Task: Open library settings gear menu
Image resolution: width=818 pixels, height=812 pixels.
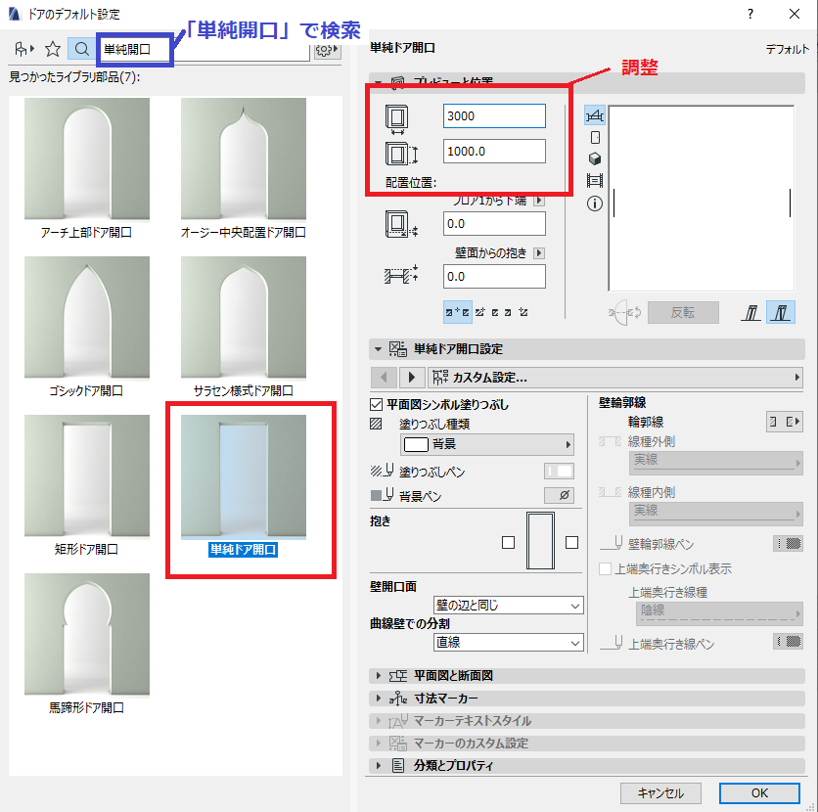Action: (327, 50)
